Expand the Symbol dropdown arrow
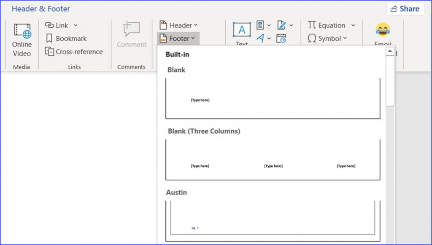Viewport: 432px width, 245px height. click(x=346, y=38)
